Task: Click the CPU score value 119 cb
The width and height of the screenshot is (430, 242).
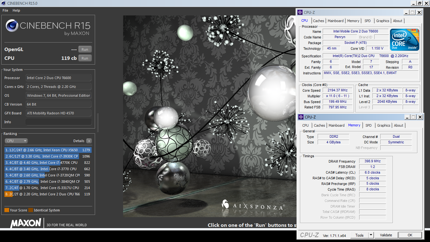Action: [69, 58]
